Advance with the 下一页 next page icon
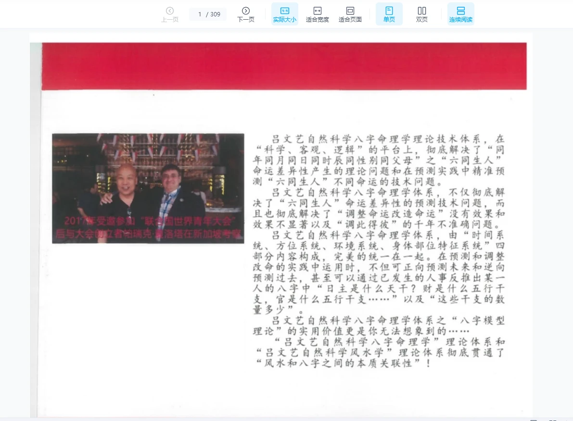 [x=245, y=14]
